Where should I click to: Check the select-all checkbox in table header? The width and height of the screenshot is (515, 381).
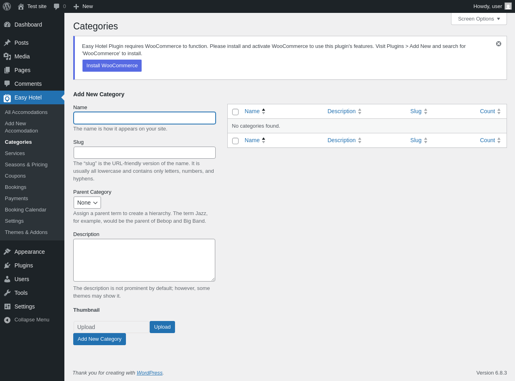pyautogui.click(x=235, y=112)
